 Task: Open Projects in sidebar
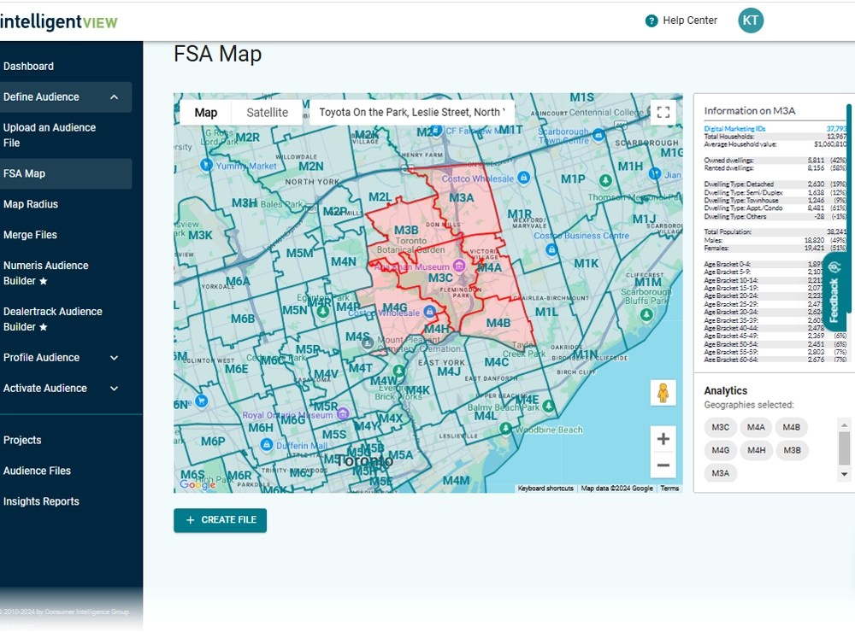(22, 440)
